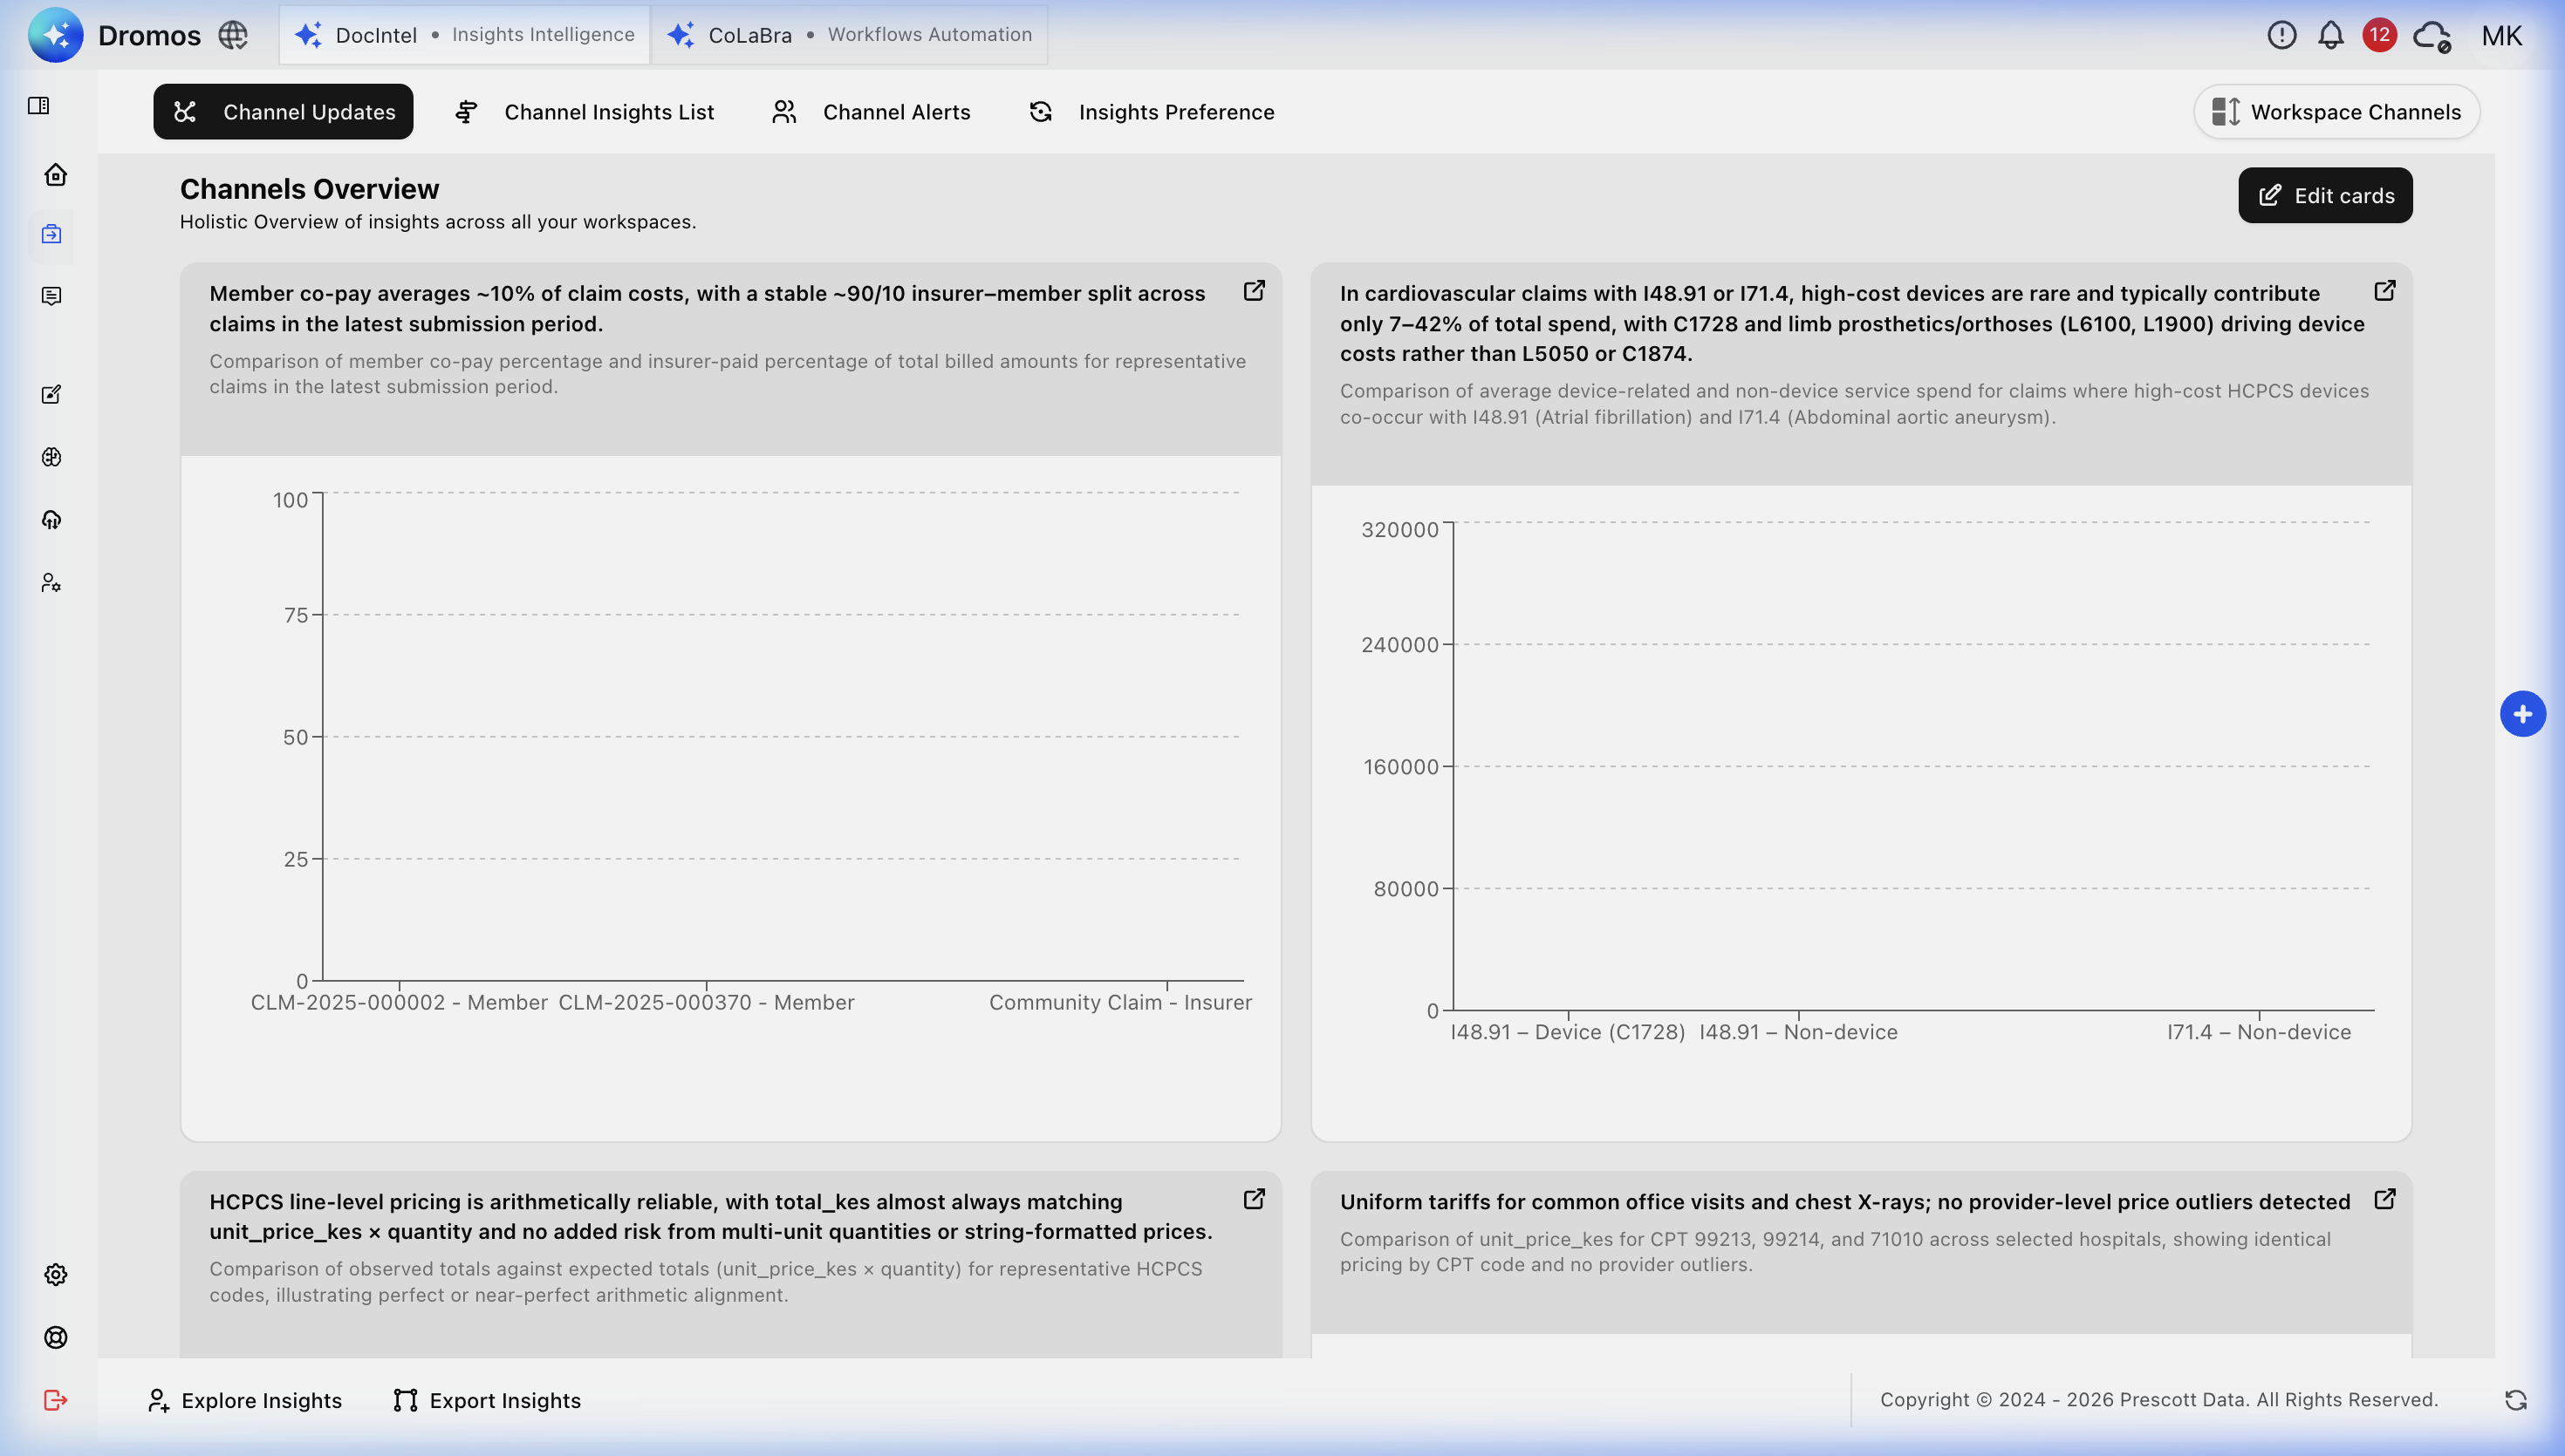Open the Home icon in the sidebar

click(x=56, y=175)
